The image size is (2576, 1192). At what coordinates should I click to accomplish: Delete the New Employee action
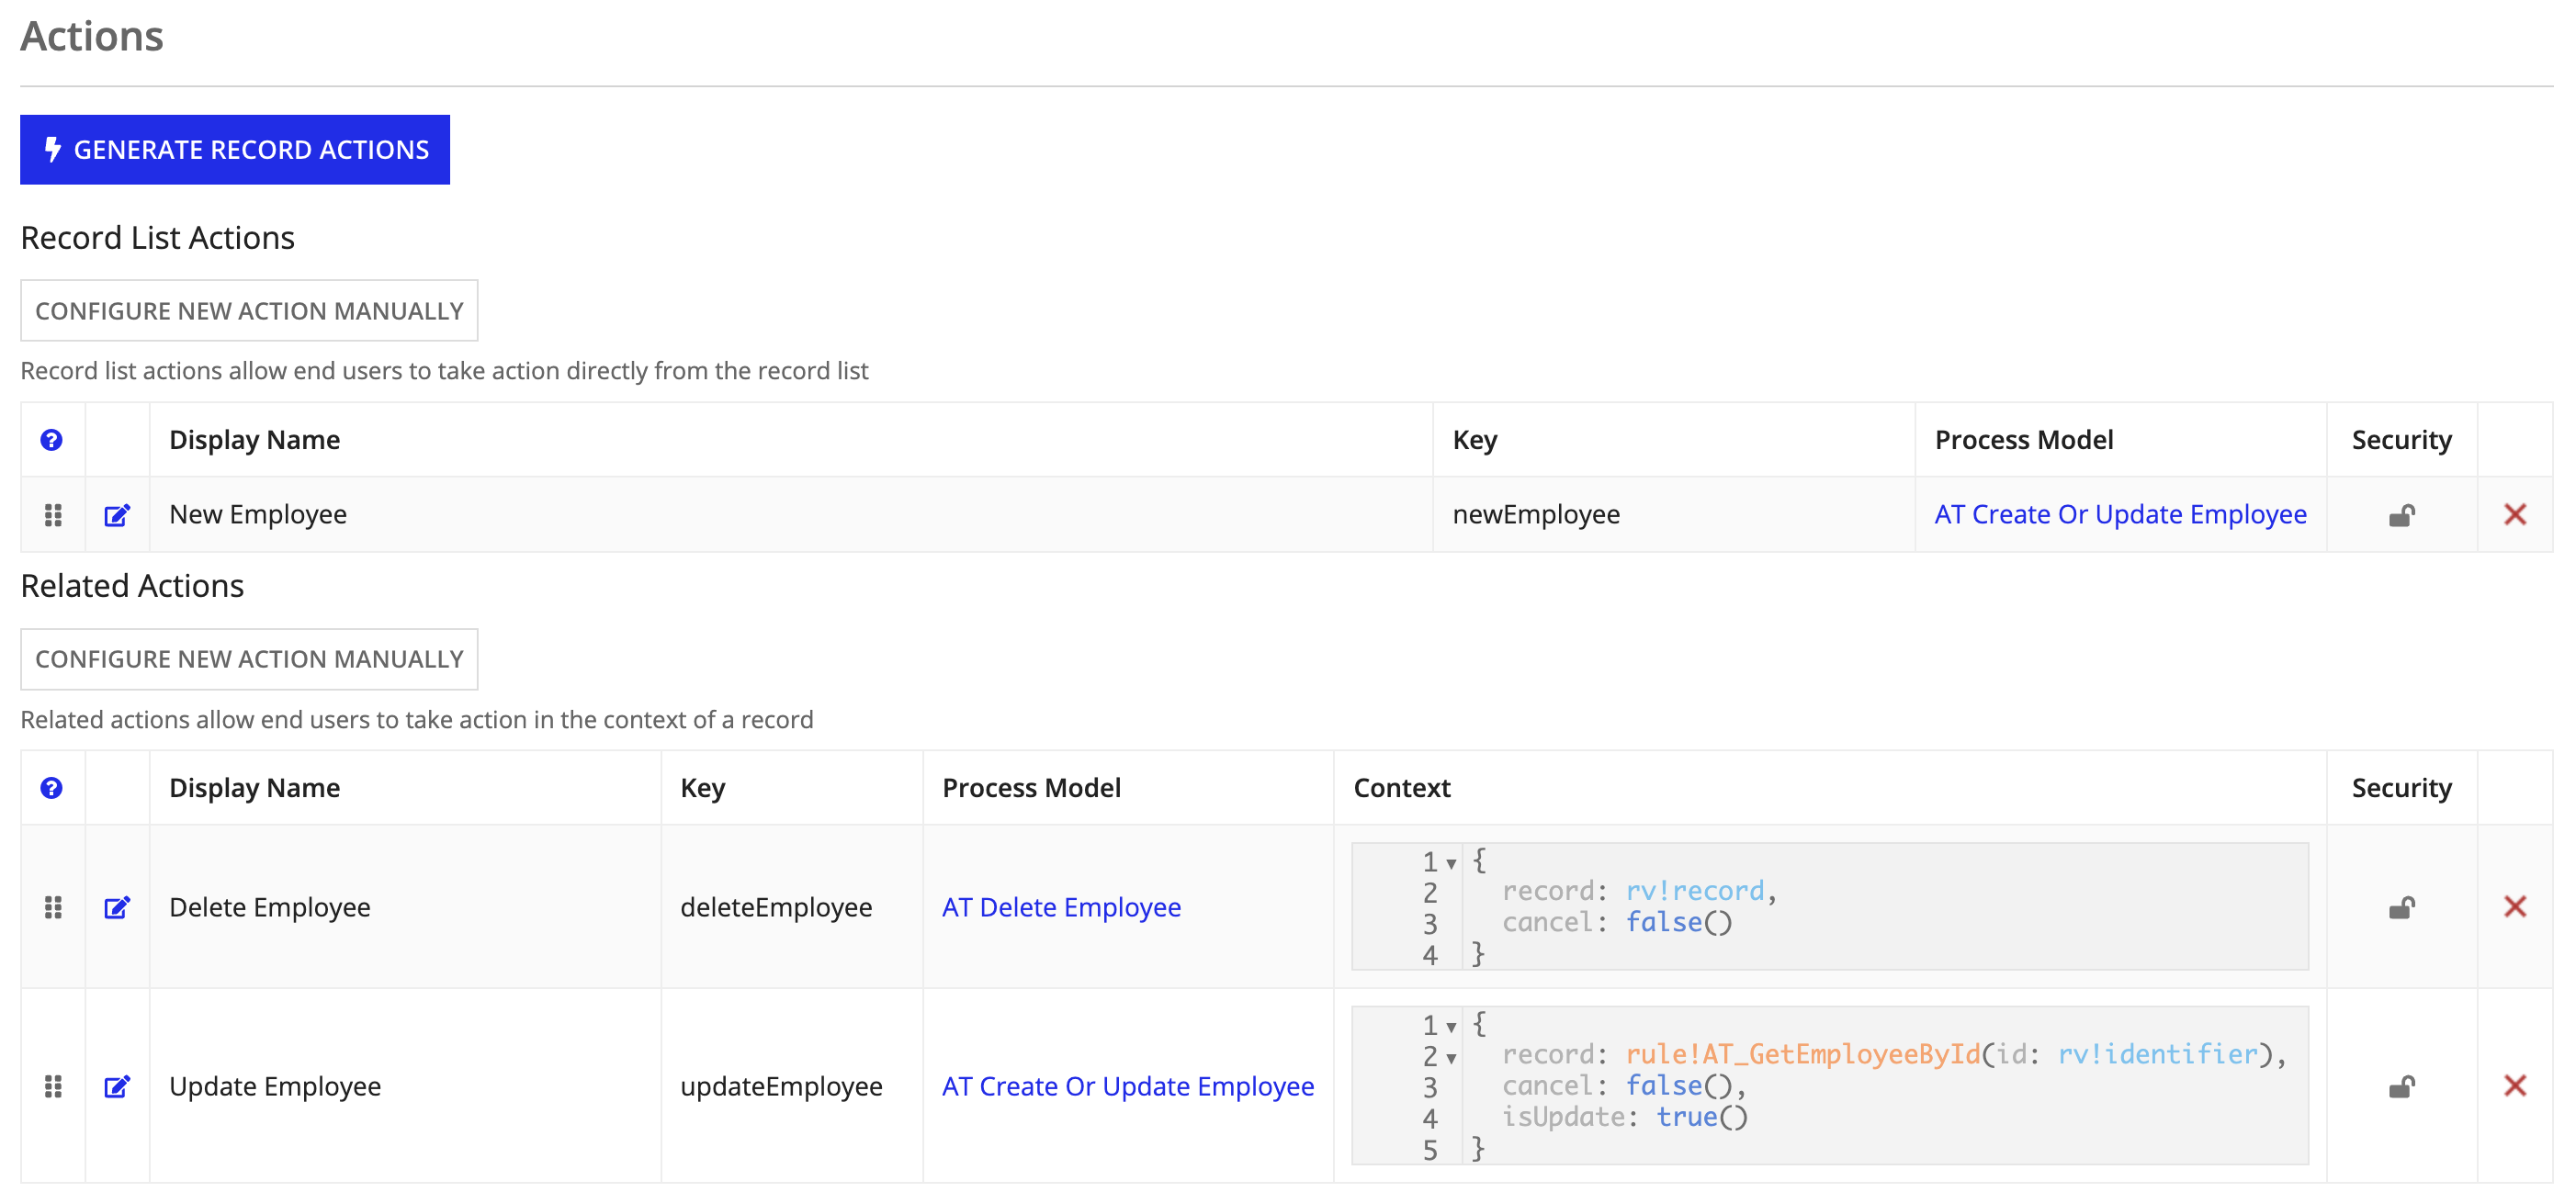2515,514
